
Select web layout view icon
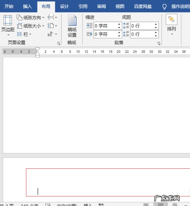[175, 205]
